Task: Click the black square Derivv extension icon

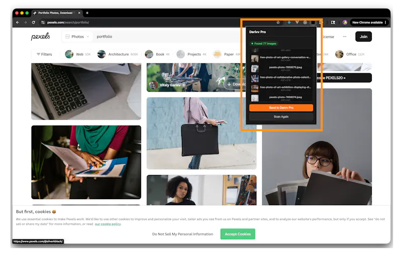Action: [x=313, y=22]
